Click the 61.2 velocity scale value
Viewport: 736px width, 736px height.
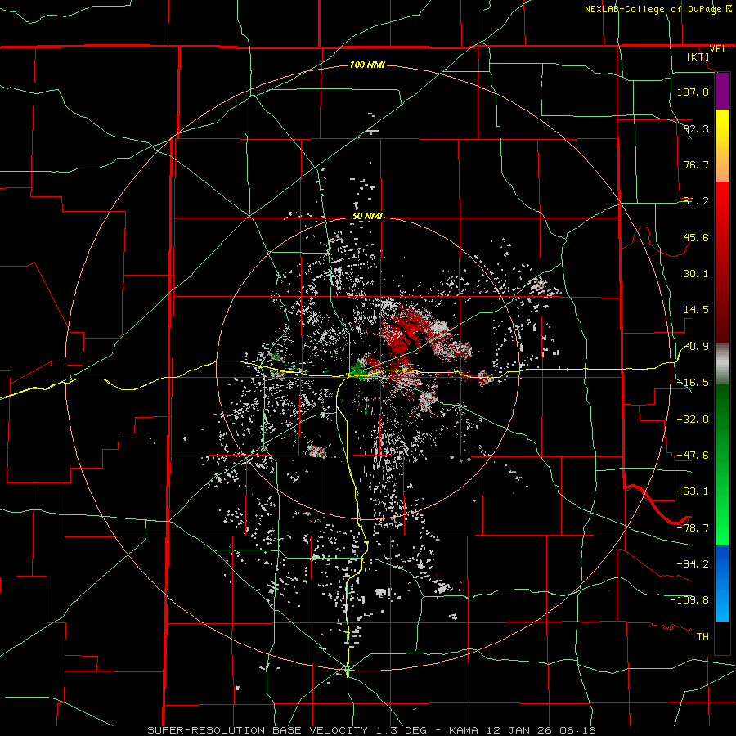(696, 201)
